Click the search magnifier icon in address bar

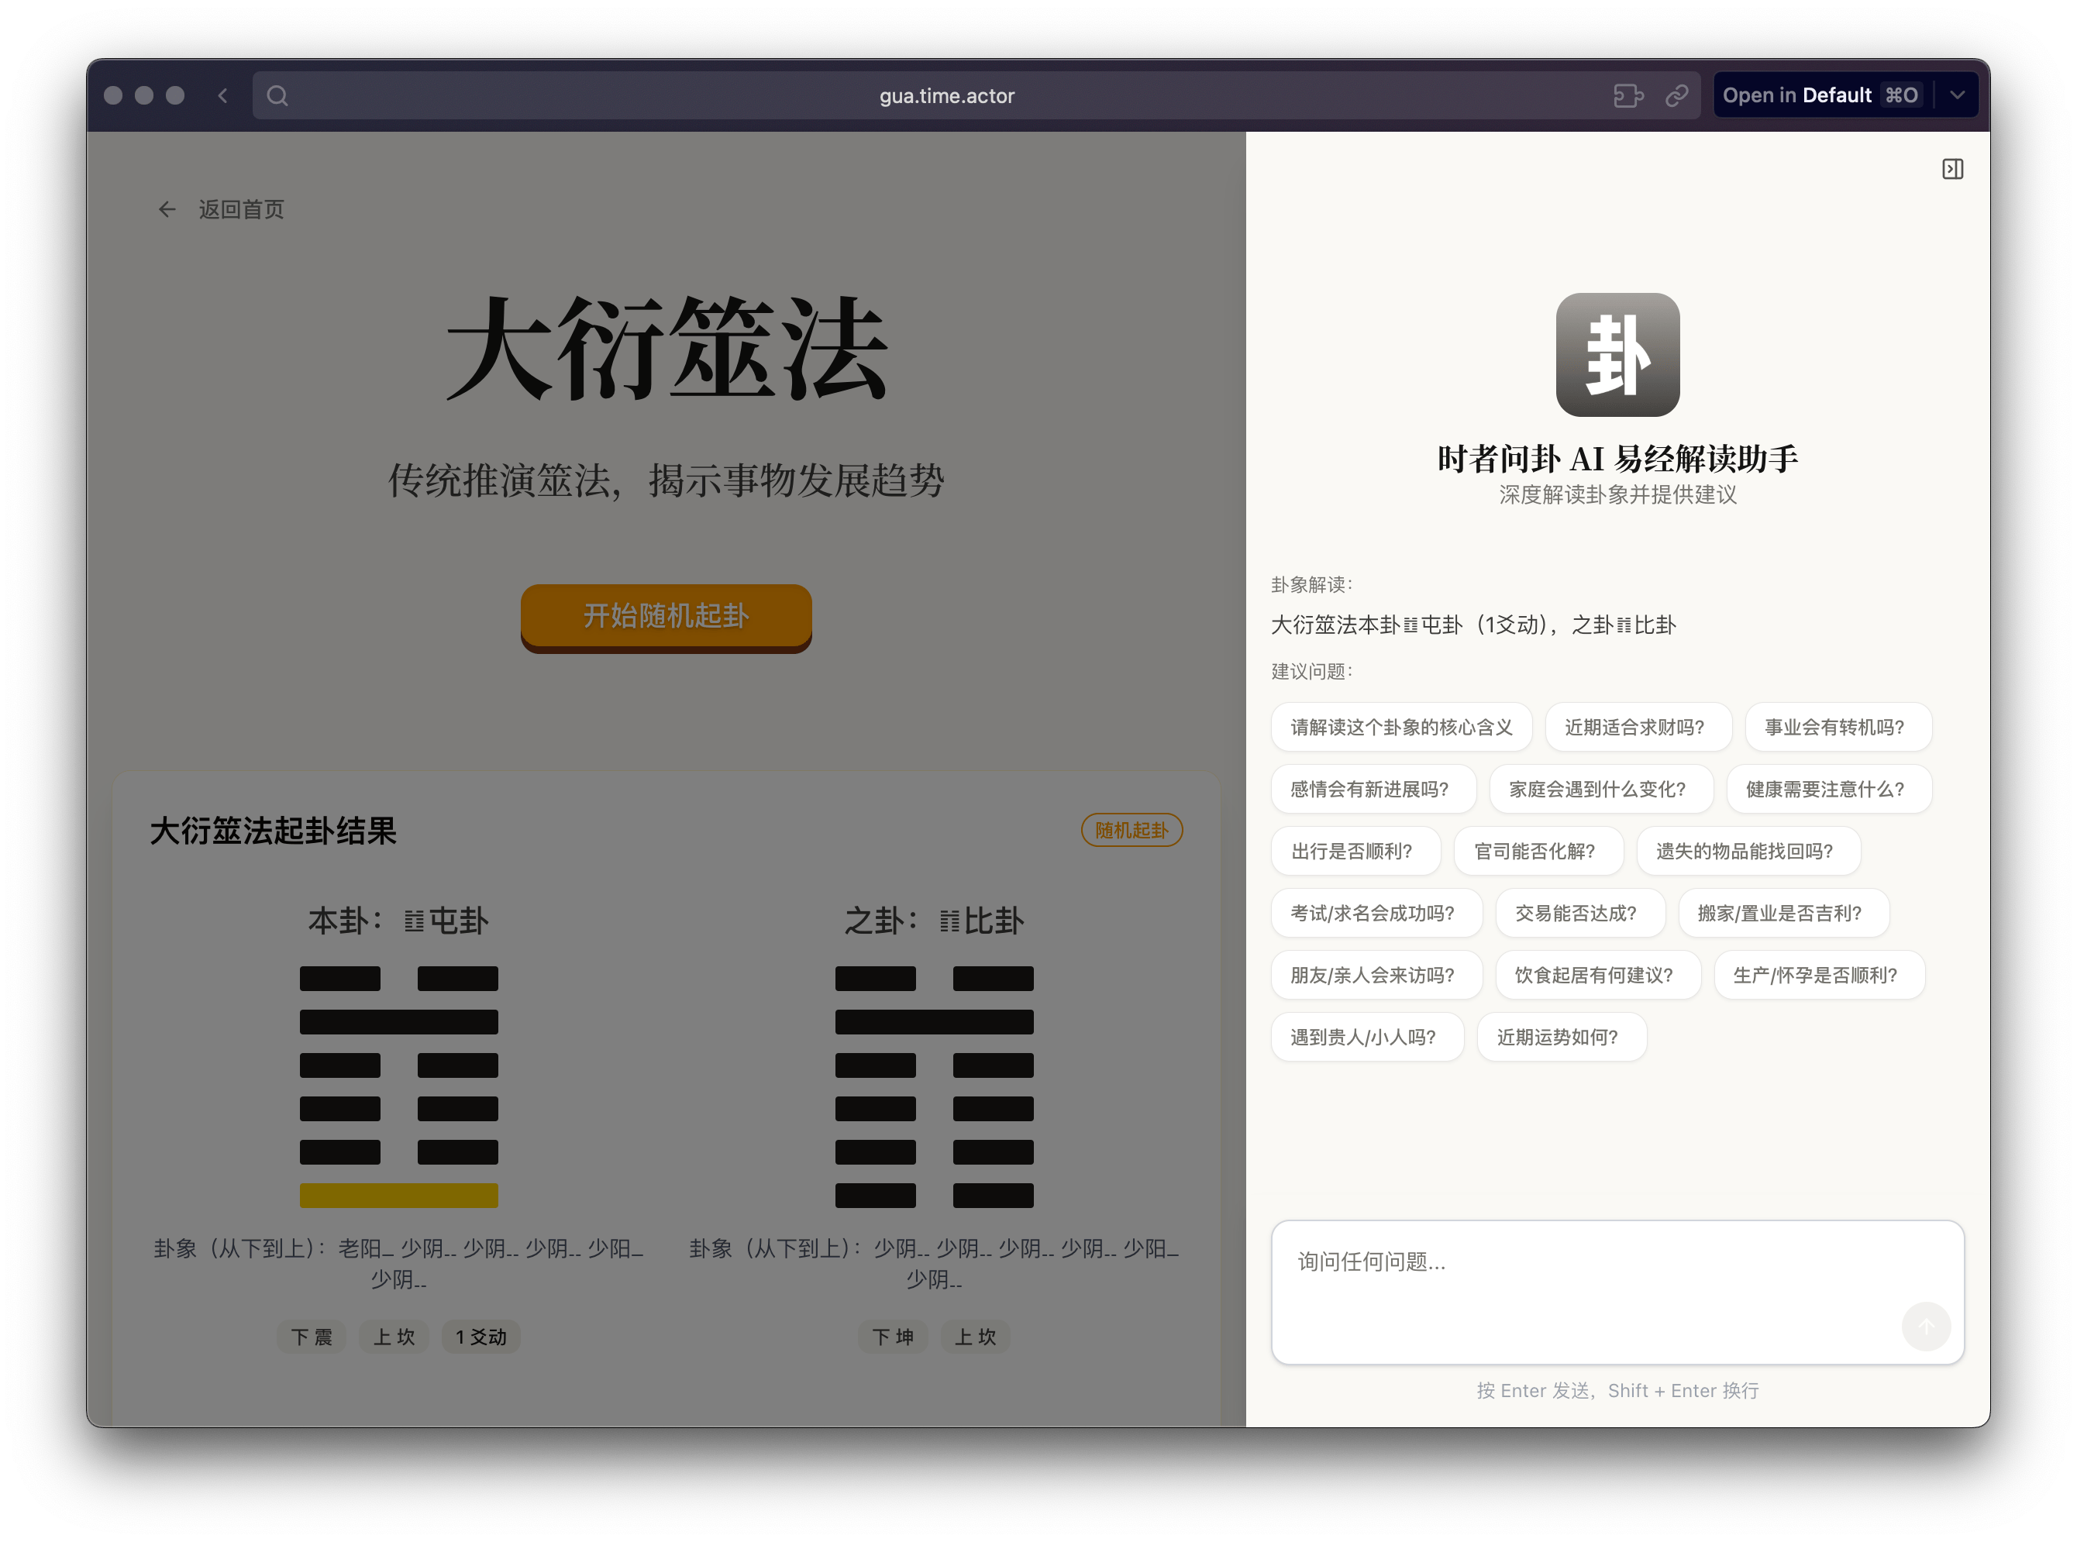pos(277,95)
